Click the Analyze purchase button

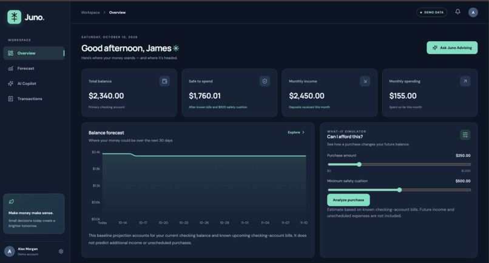tap(348, 200)
